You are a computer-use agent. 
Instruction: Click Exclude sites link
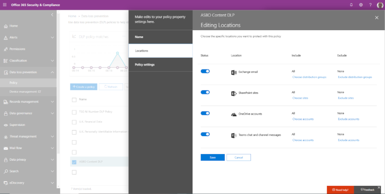345,98
